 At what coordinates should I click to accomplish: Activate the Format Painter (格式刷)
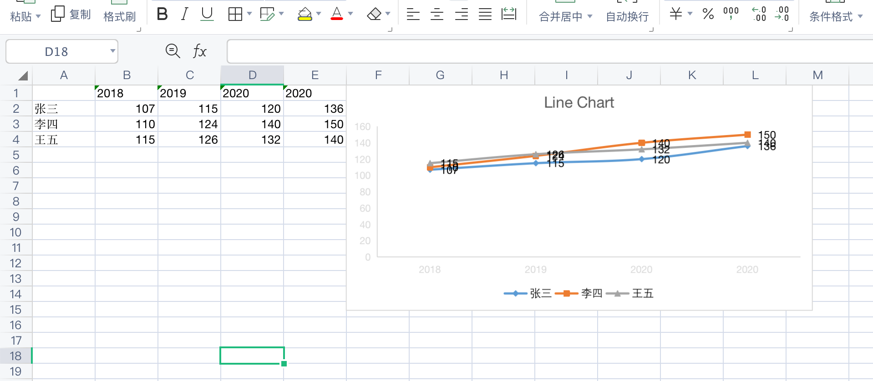[119, 16]
